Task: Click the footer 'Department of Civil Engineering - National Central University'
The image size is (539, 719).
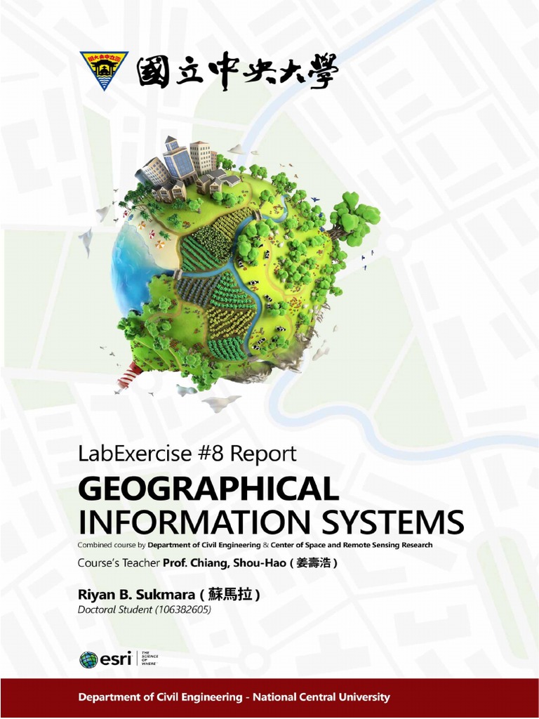Action: tap(234, 697)
